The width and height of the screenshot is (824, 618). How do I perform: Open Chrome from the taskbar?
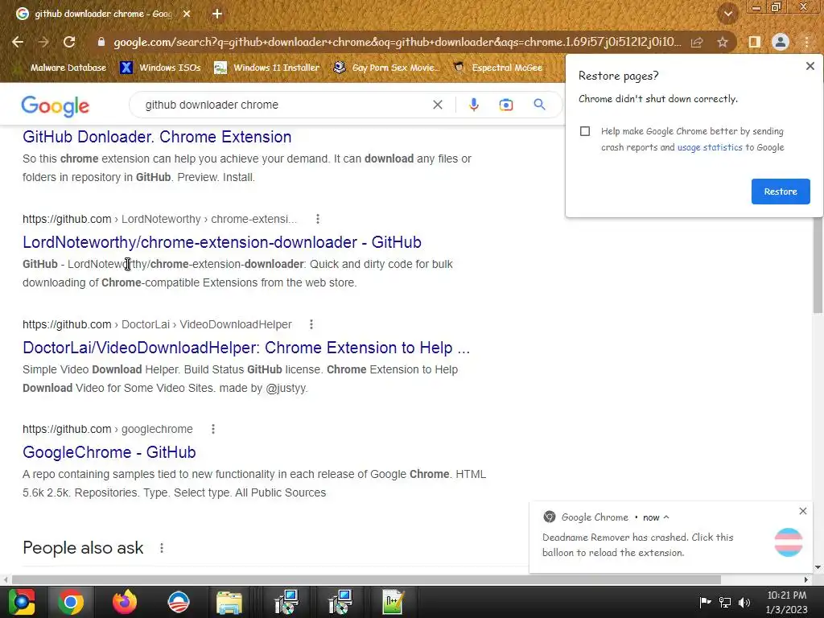click(71, 602)
